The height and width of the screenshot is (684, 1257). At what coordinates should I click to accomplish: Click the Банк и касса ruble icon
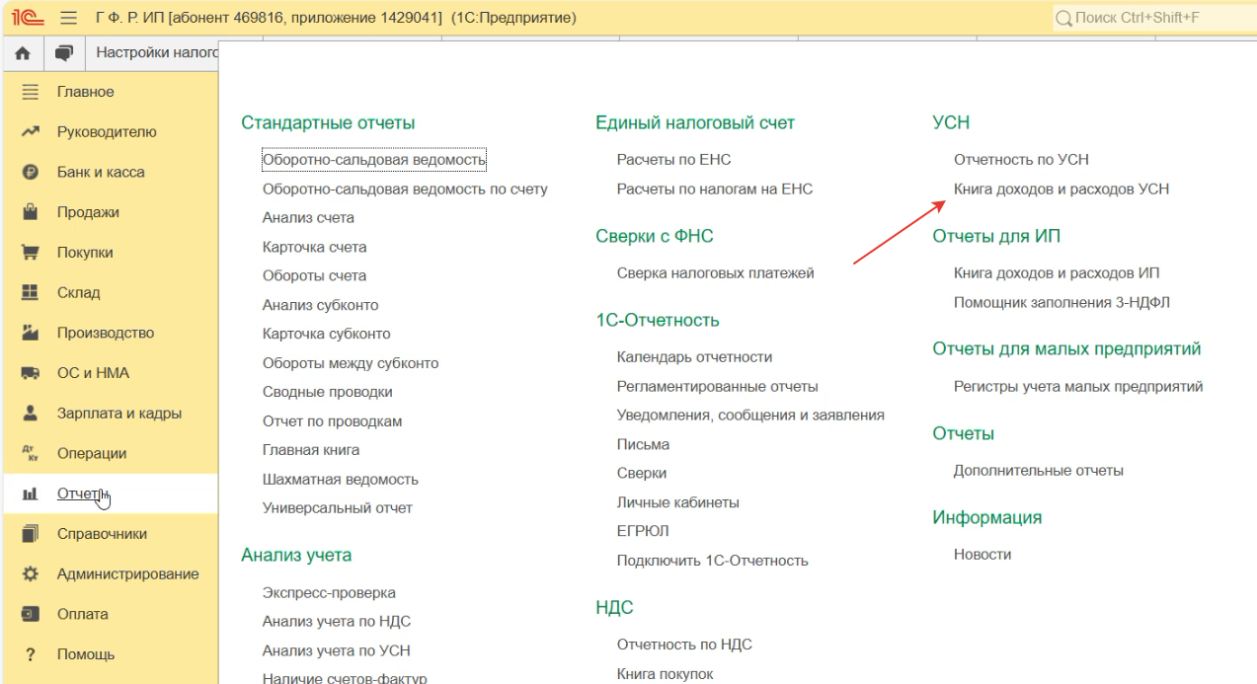(x=30, y=173)
